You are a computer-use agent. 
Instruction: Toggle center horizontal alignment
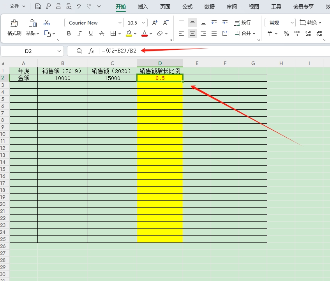(x=192, y=33)
